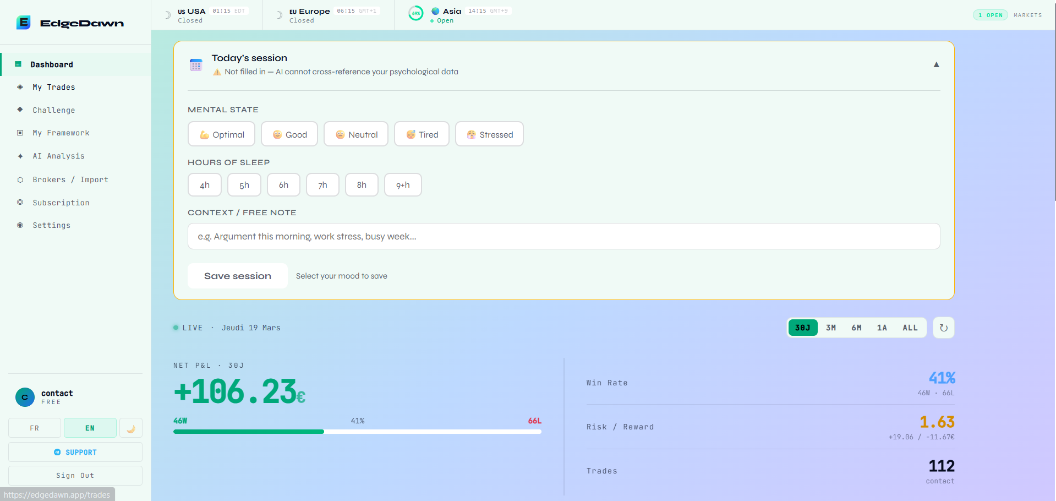Click the My Trades diamond icon

(20, 87)
